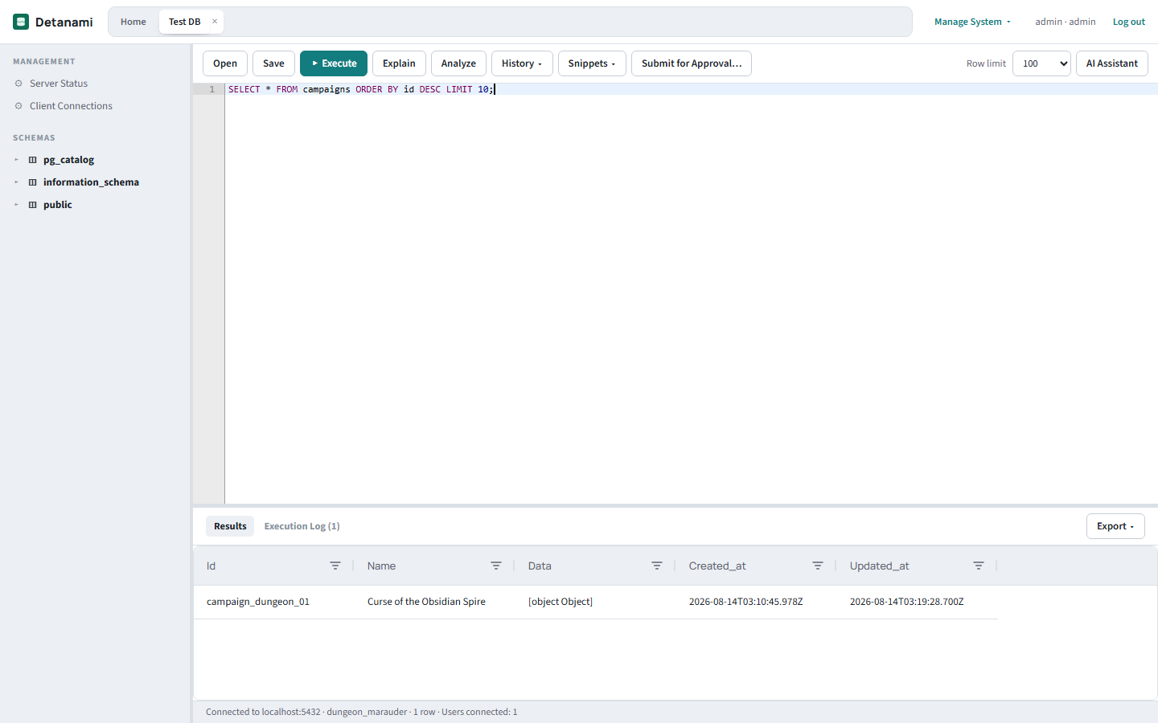Close the Test DB tab

215,22
